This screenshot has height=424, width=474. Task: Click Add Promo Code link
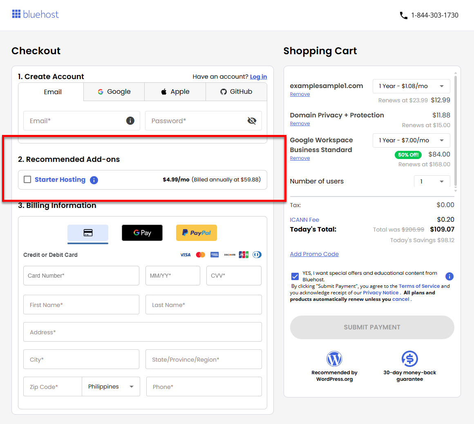coord(314,254)
